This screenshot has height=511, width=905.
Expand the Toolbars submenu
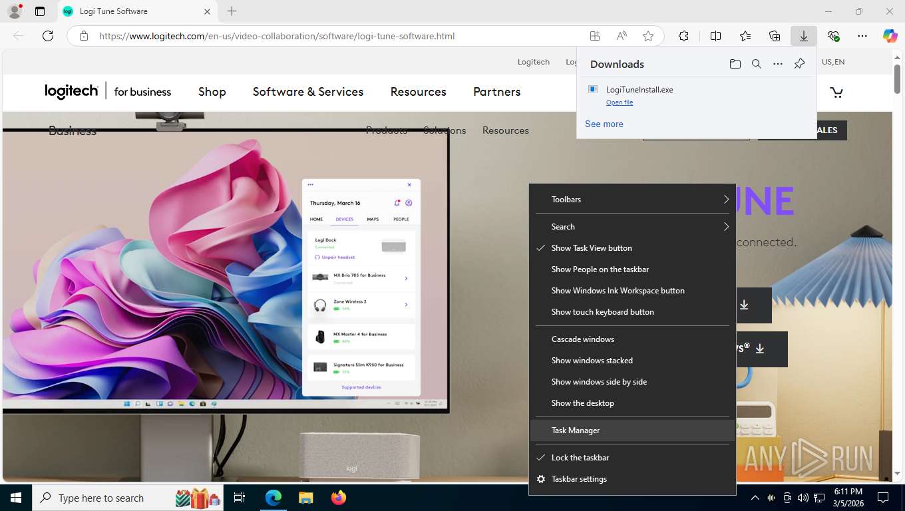click(632, 200)
